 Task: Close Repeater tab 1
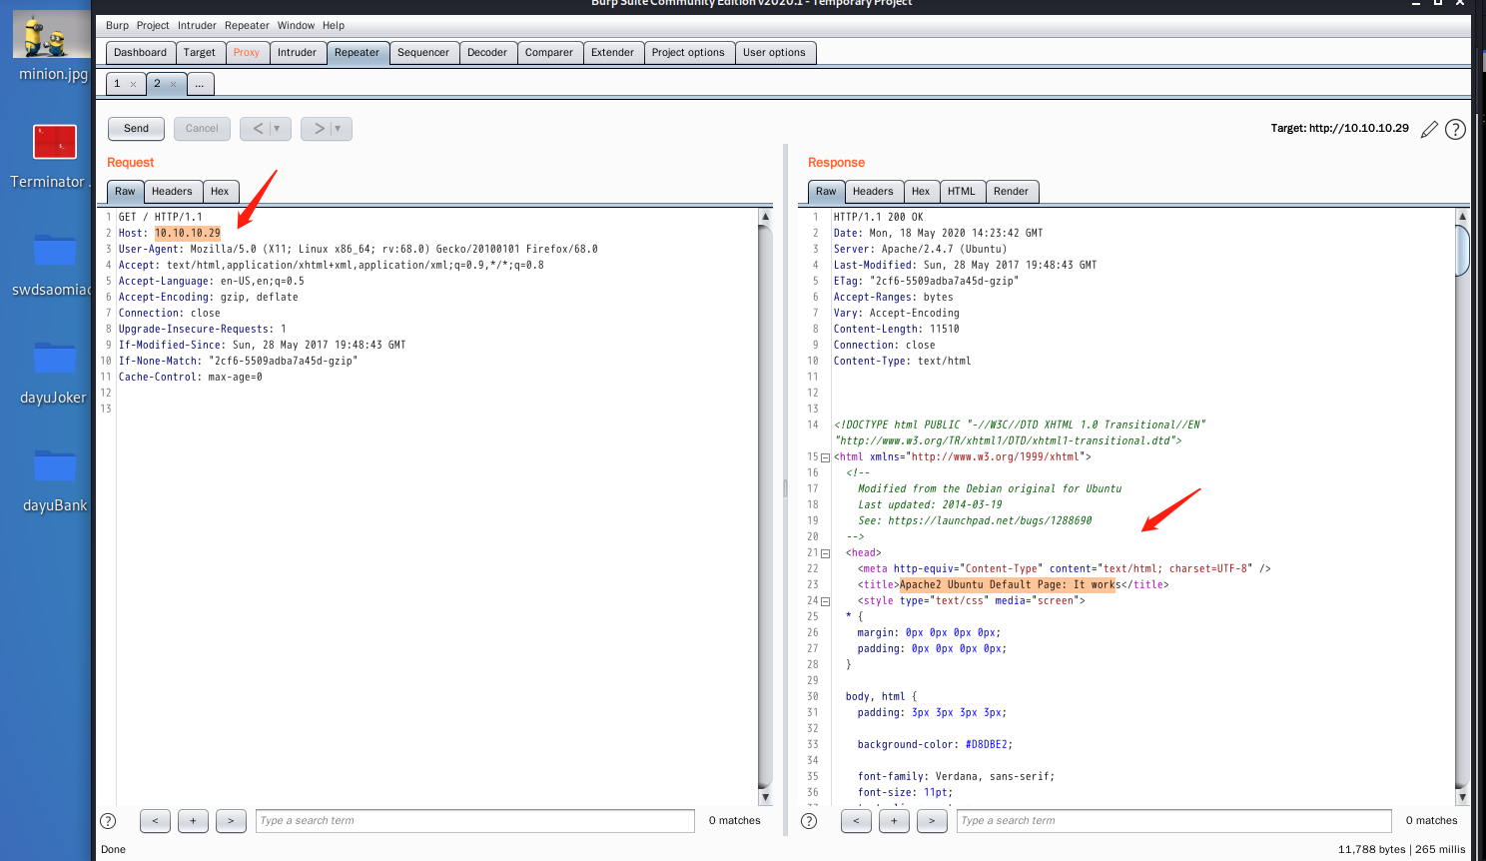pos(133,84)
